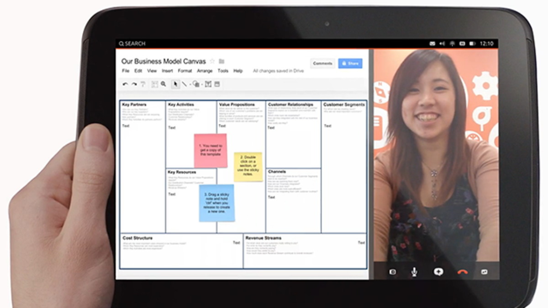This screenshot has width=548, height=308.
Task: Select the arrow cursor select tool
Action: click(x=175, y=84)
